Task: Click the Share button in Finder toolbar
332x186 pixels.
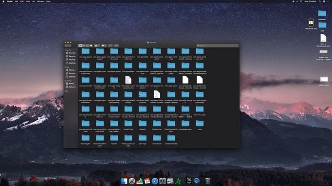Action: (110, 45)
